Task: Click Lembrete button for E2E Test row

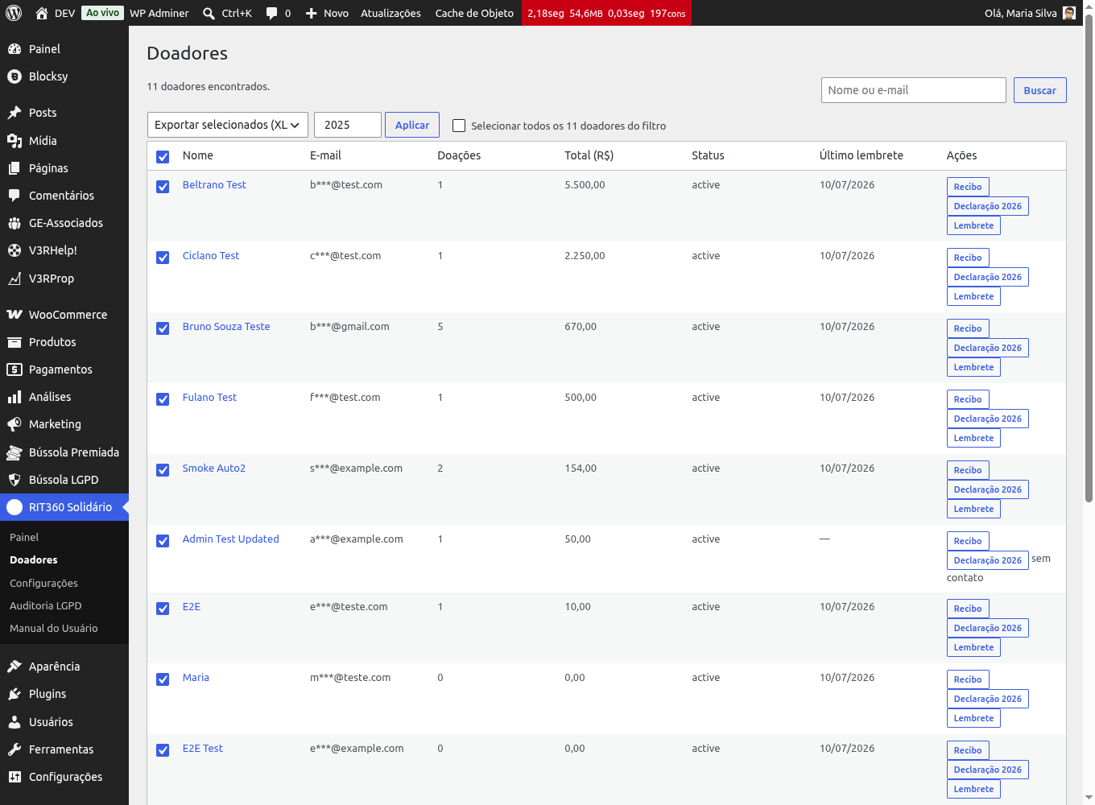Action: pyautogui.click(x=973, y=789)
